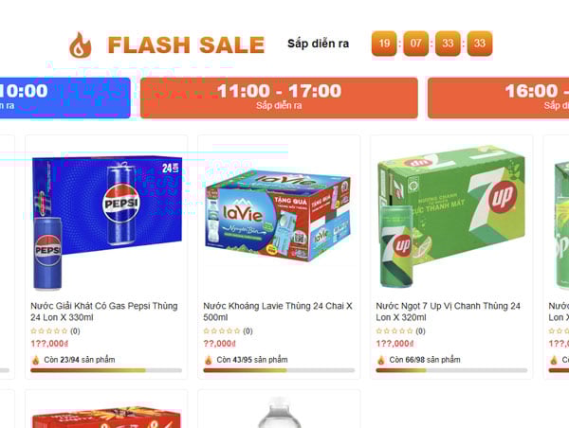Open Nước Khoáng Lavie Thùng 24 Chai link

point(278,312)
